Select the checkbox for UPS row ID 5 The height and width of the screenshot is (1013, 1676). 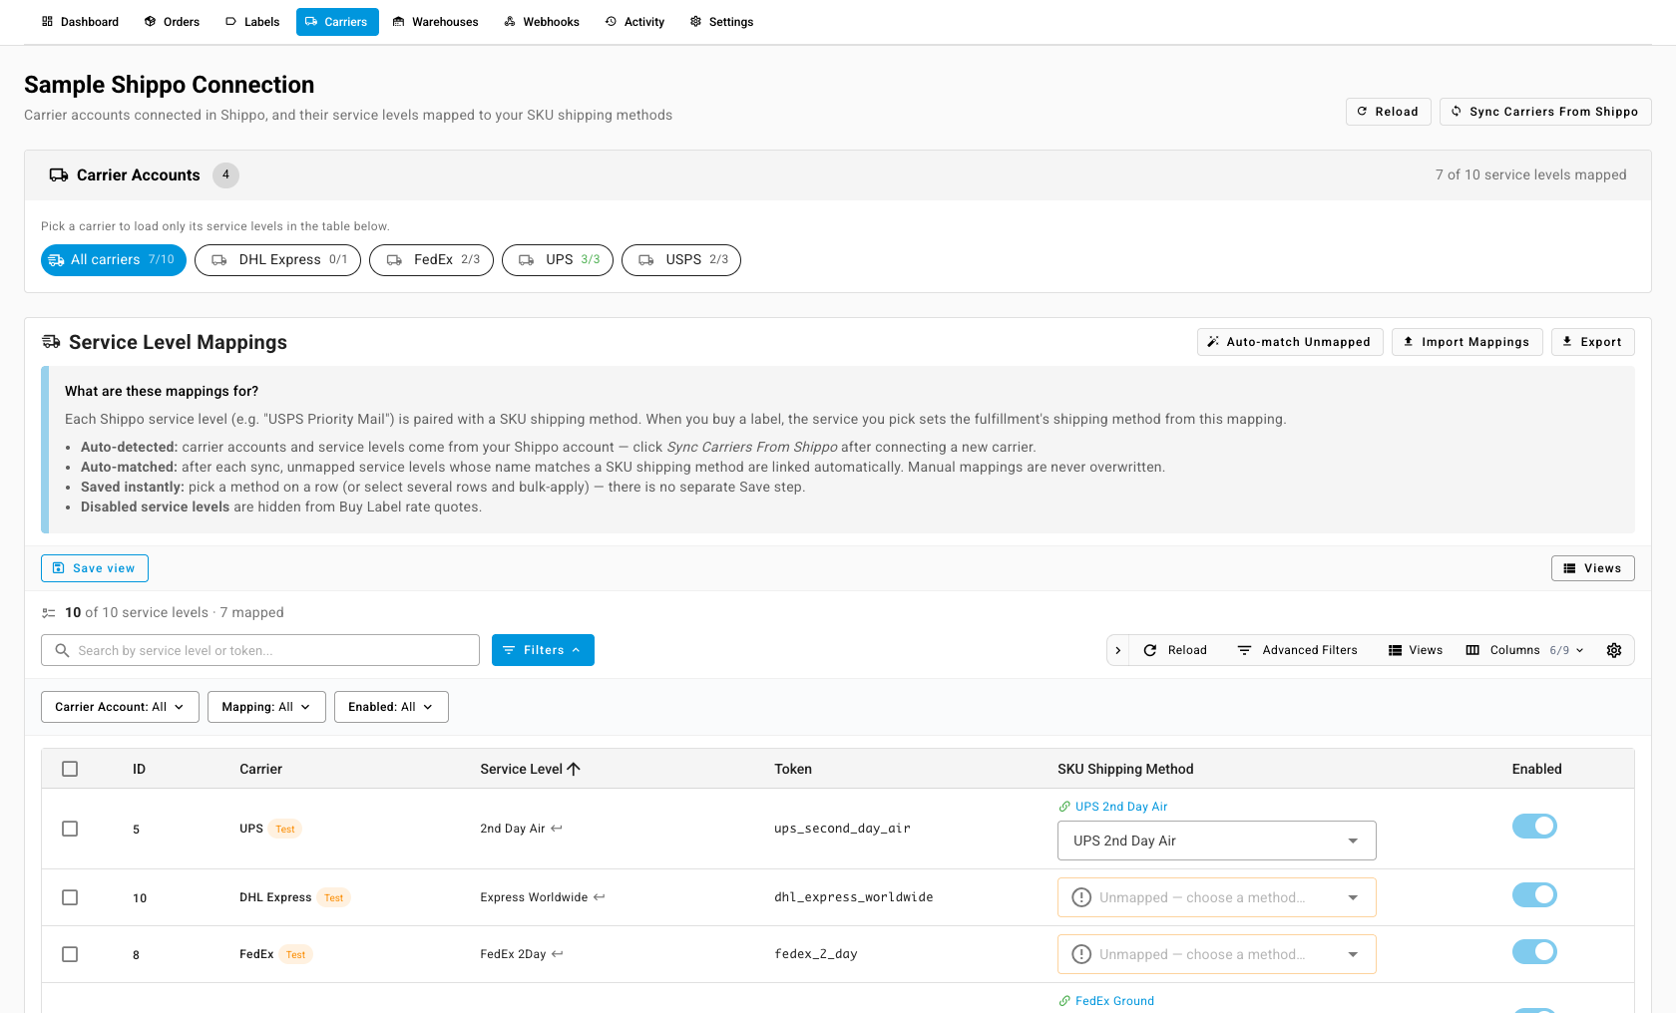[70, 829]
